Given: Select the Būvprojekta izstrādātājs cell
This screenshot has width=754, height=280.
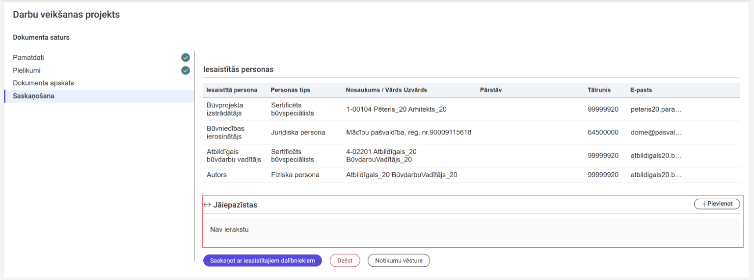Looking at the screenshot, I should click(225, 109).
